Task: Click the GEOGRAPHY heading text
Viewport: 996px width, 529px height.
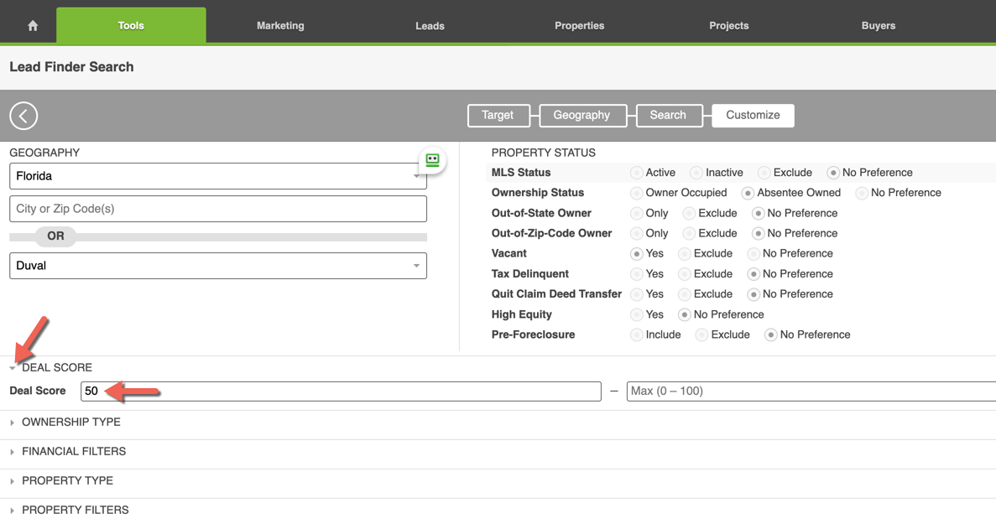Action: (x=44, y=153)
